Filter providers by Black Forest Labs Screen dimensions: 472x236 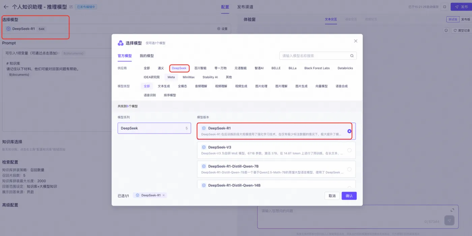[x=317, y=68]
